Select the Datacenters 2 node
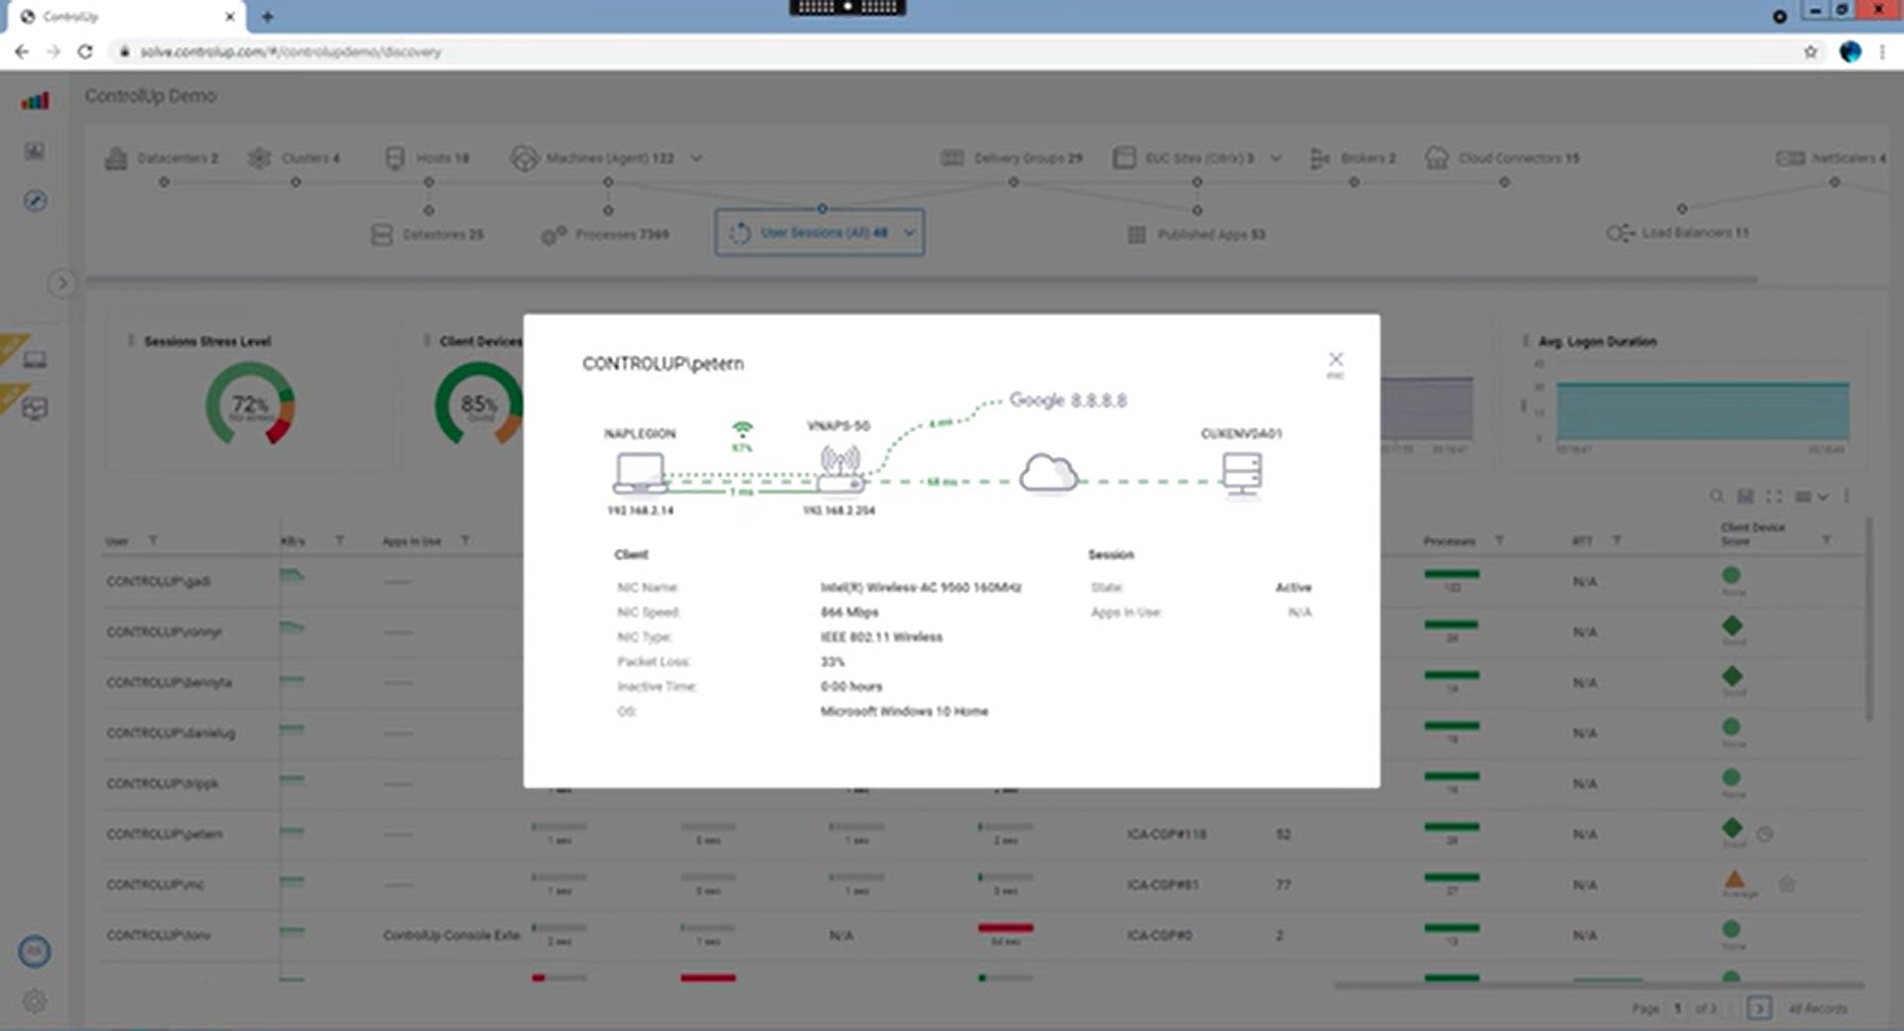The width and height of the screenshot is (1904, 1031). coord(162,158)
